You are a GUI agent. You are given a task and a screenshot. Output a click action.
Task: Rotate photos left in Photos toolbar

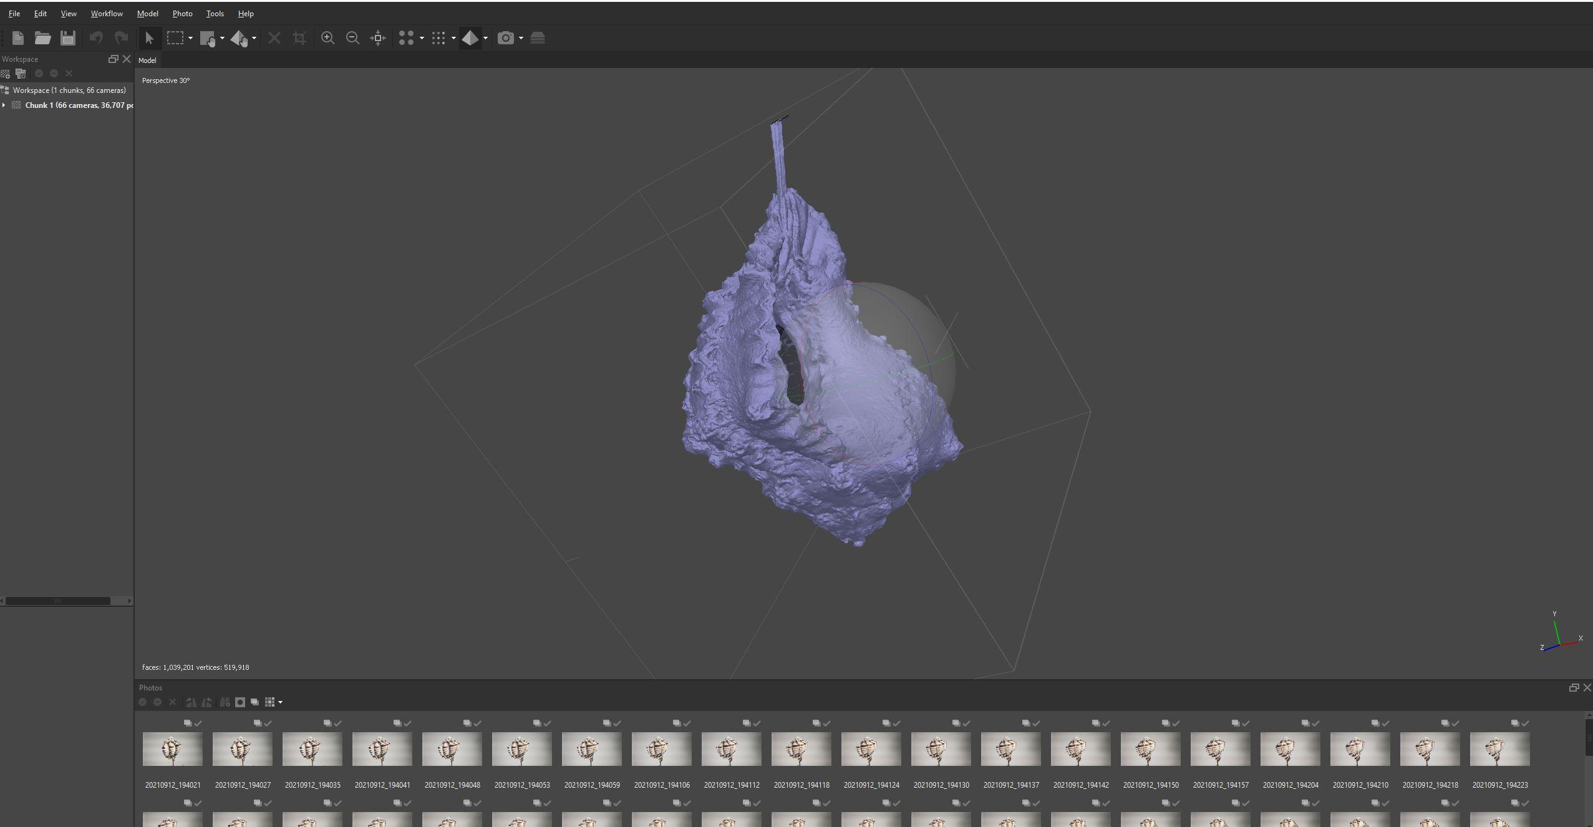[x=191, y=702]
